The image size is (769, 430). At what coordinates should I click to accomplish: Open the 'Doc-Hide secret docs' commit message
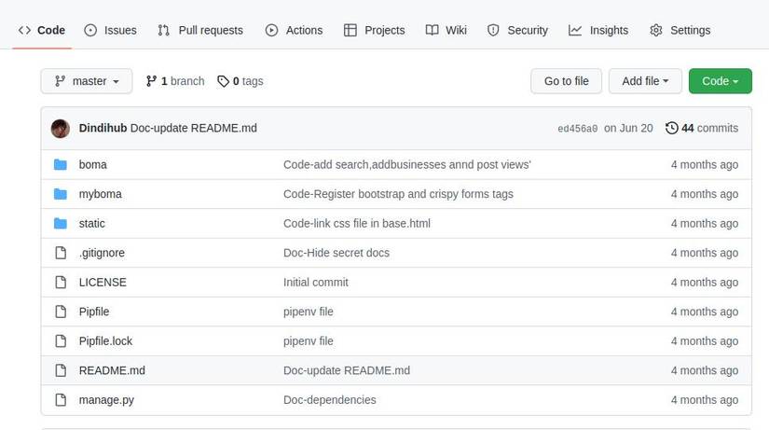(x=336, y=253)
